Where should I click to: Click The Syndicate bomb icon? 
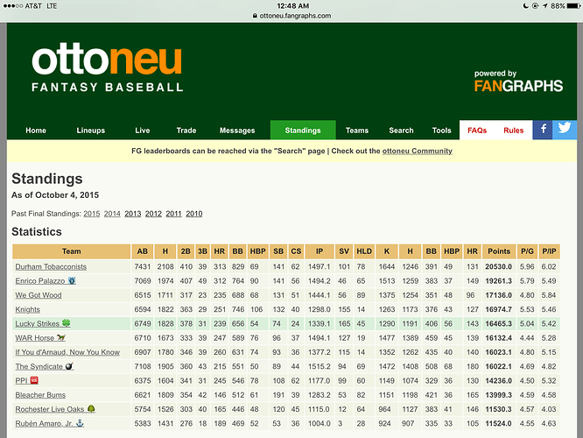69,366
